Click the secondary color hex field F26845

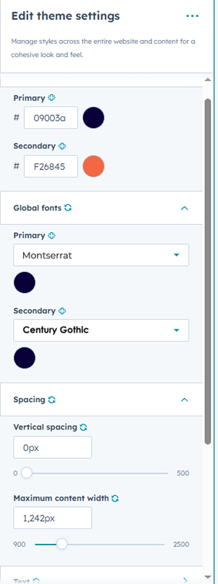click(51, 166)
